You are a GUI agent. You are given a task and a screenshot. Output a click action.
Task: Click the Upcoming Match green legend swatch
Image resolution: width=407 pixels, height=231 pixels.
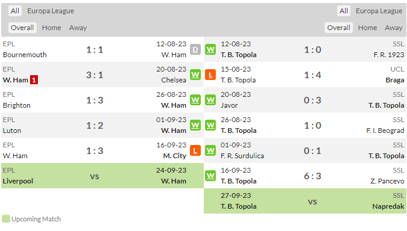point(5,219)
